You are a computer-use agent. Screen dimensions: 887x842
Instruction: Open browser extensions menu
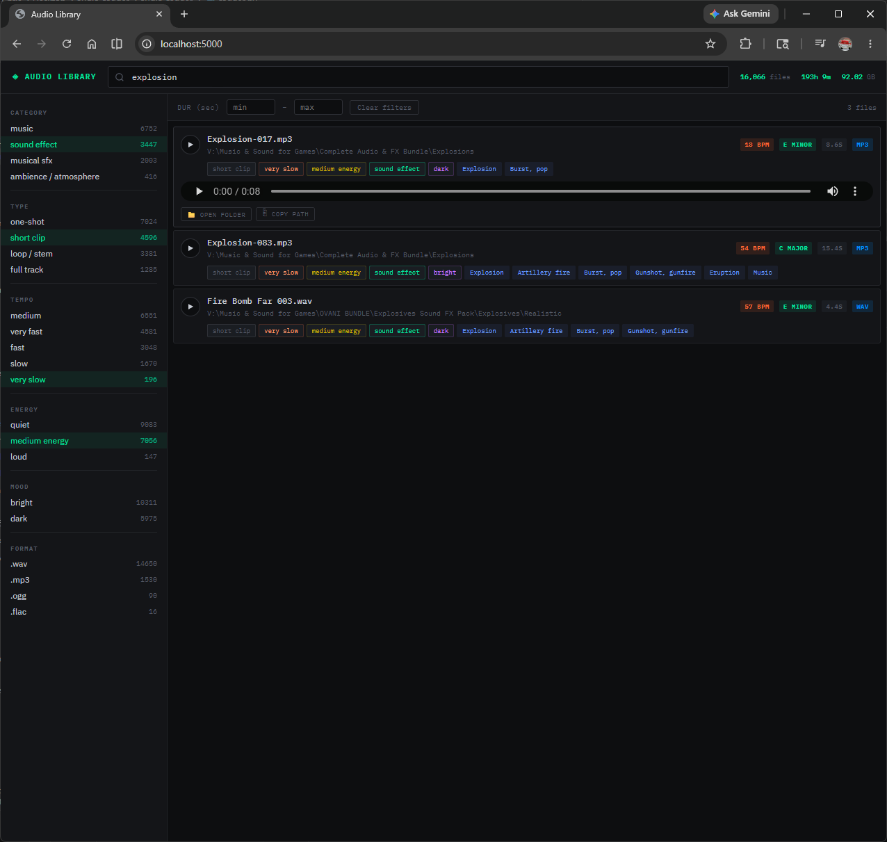(745, 44)
